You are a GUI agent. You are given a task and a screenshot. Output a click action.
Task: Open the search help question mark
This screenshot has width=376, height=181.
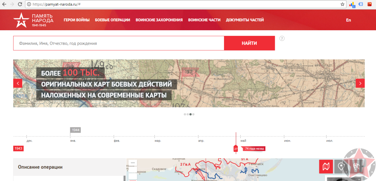tap(282, 39)
